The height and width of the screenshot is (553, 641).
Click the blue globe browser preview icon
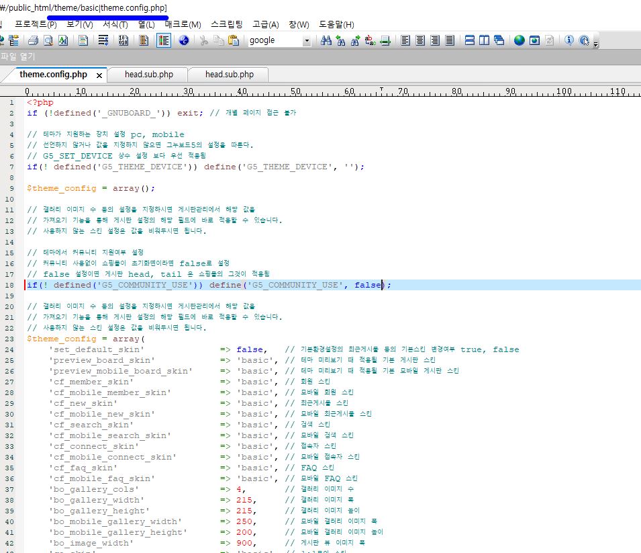(x=183, y=40)
